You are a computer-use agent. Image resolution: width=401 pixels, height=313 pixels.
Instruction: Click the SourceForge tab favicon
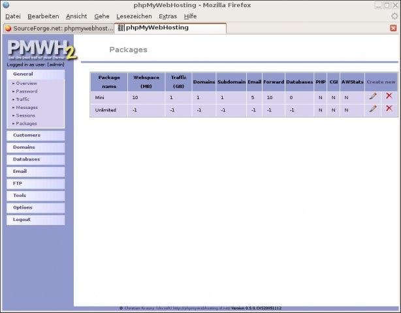click(8, 28)
